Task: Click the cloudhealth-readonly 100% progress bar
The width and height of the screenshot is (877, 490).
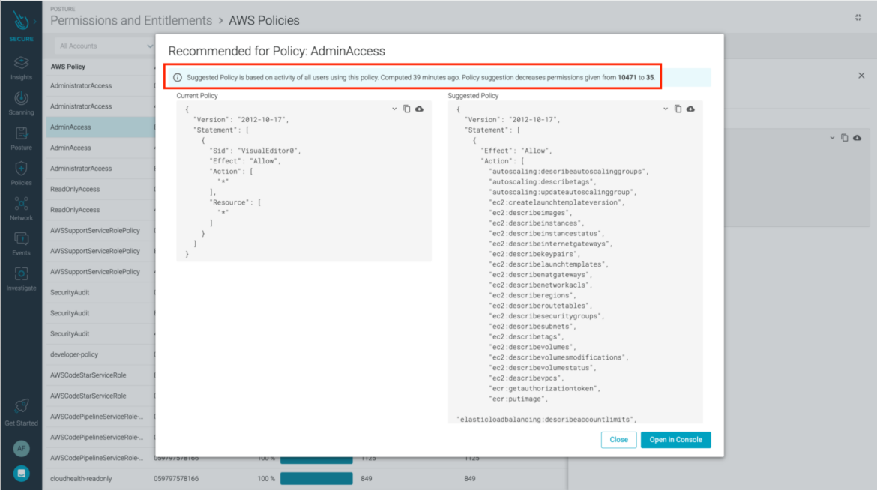Action: click(316, 479)
